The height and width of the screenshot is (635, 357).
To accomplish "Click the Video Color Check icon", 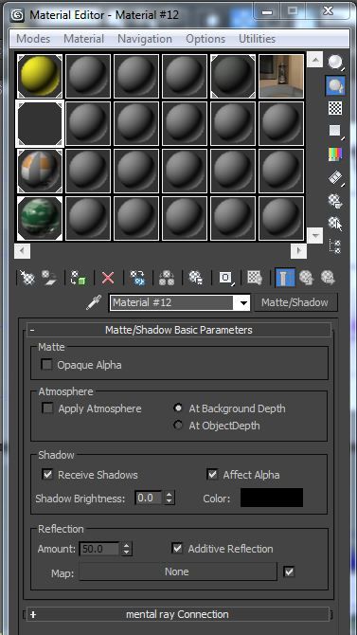I will pos(335,154).
